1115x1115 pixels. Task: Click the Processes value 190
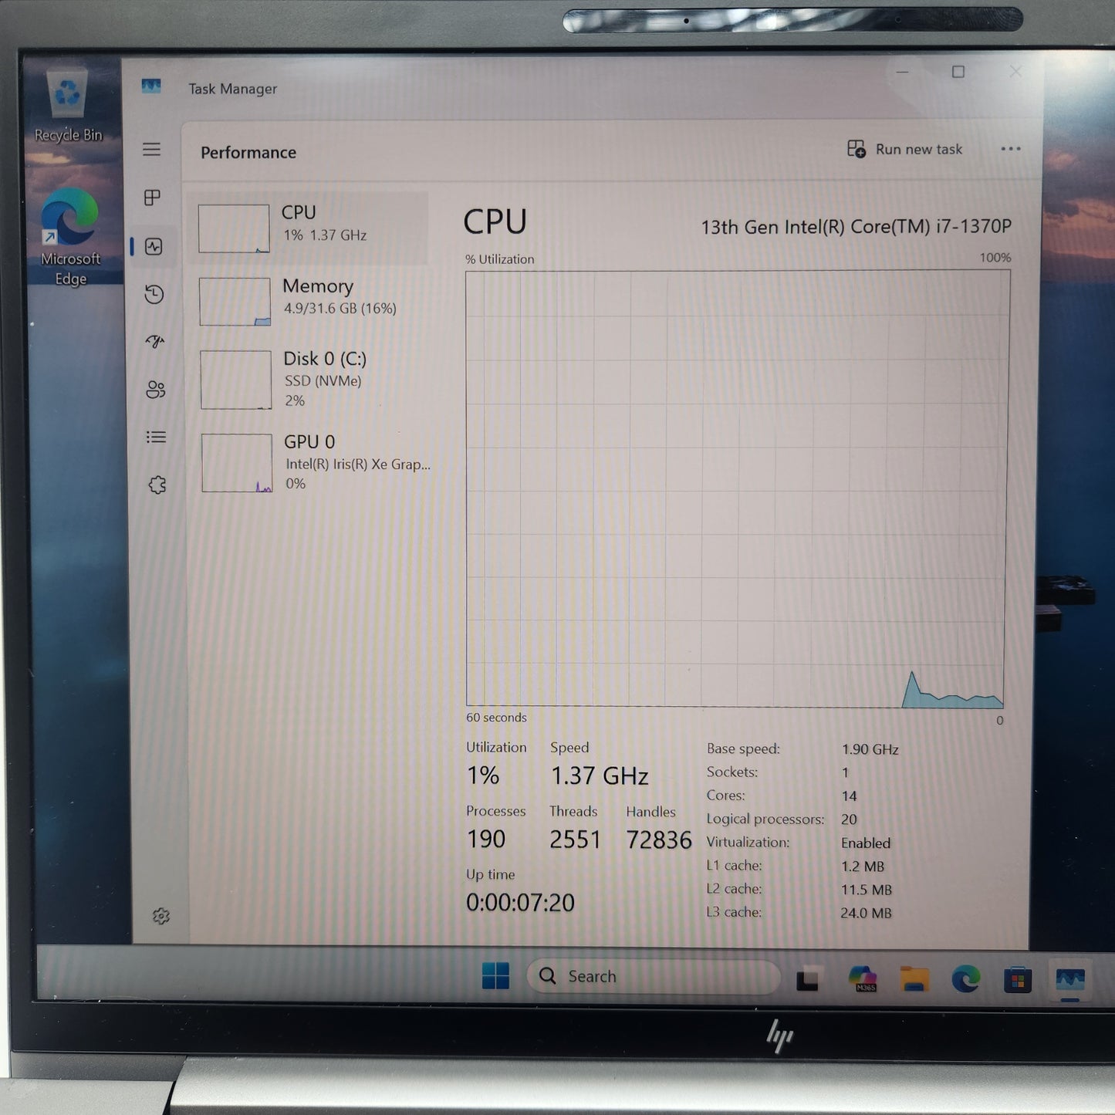(486, 839)
